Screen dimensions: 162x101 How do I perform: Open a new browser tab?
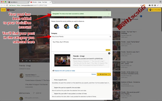pyautogui.click(x=53, y=2)
